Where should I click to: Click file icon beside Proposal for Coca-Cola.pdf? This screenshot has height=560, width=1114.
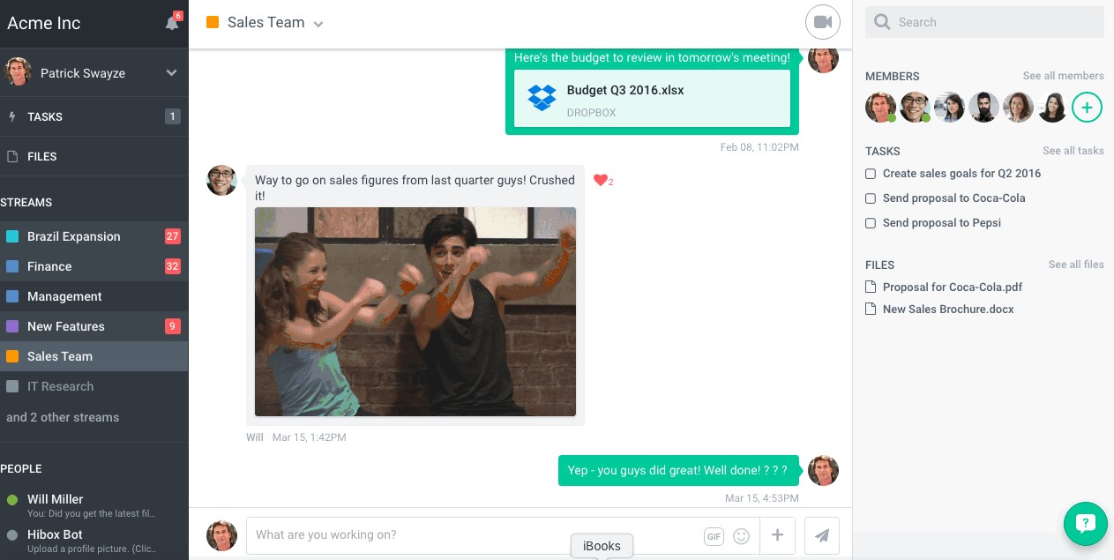pos(871,287)
